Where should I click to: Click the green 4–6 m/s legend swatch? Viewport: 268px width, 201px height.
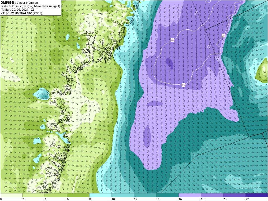click(x=56, y=195)
